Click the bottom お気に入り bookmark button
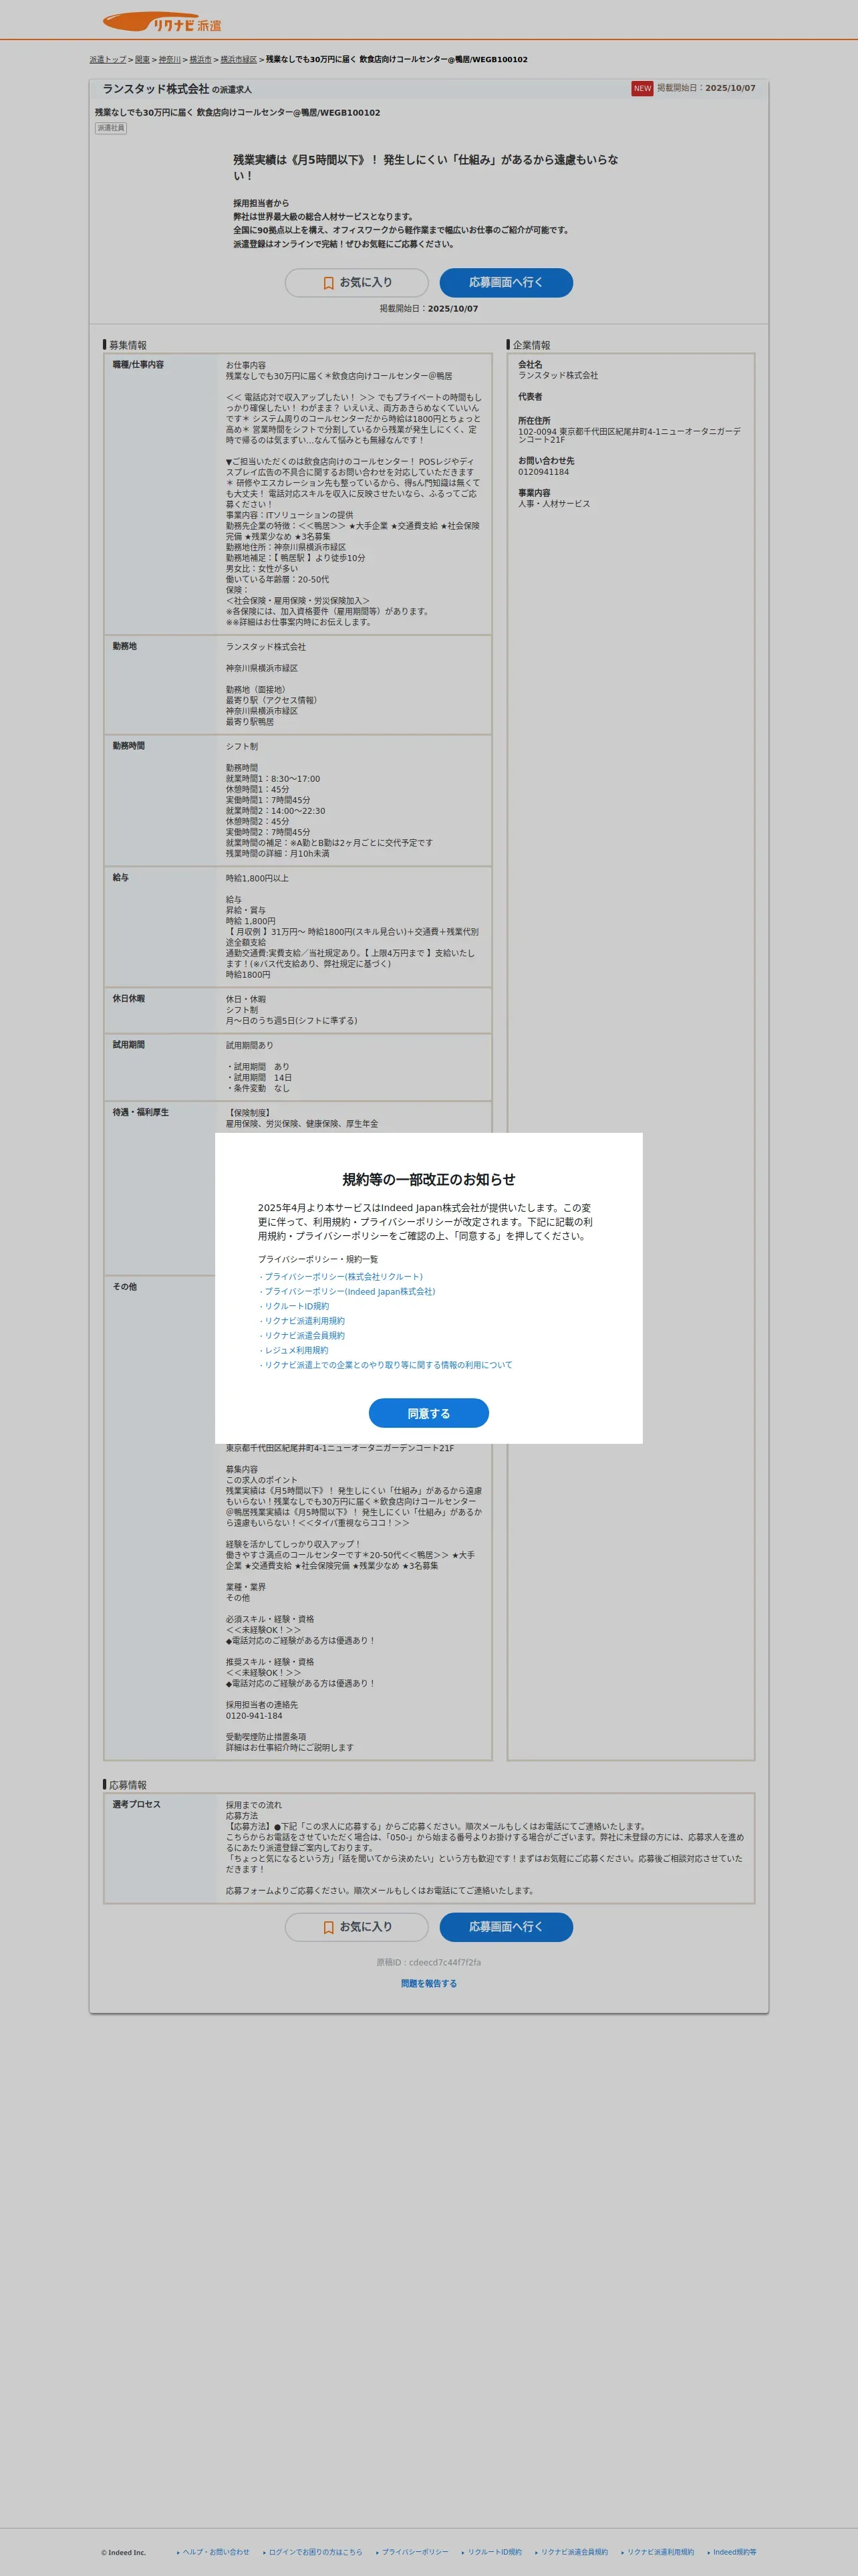The image size is (858, 2576). tap(357, 1927)
